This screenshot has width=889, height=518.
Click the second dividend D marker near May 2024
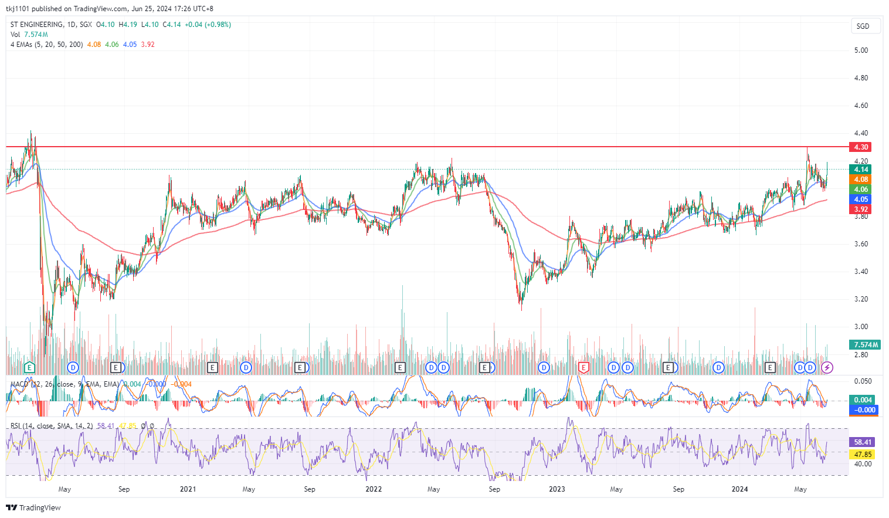pos(810,368)
